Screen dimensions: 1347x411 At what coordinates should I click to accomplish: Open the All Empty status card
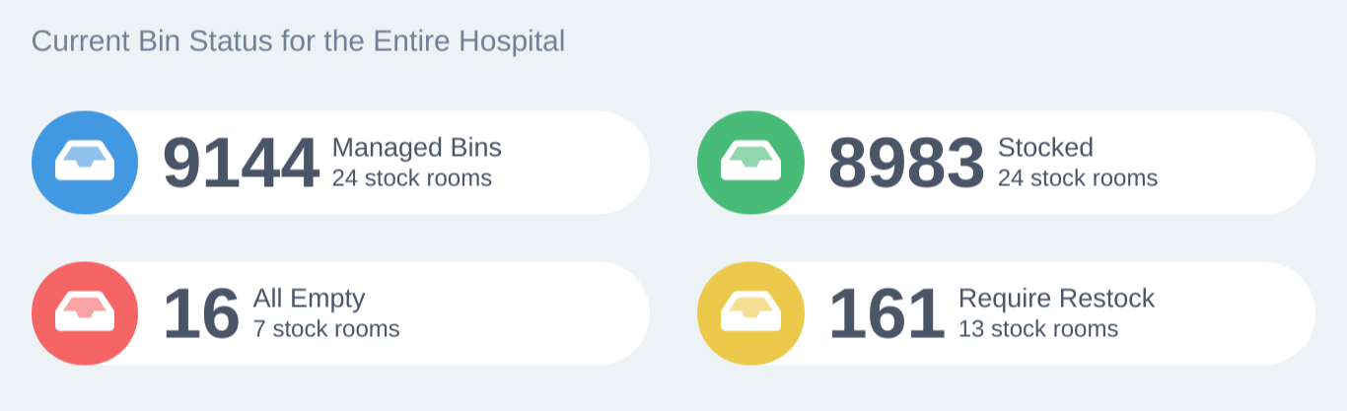[x=340, y=313]
